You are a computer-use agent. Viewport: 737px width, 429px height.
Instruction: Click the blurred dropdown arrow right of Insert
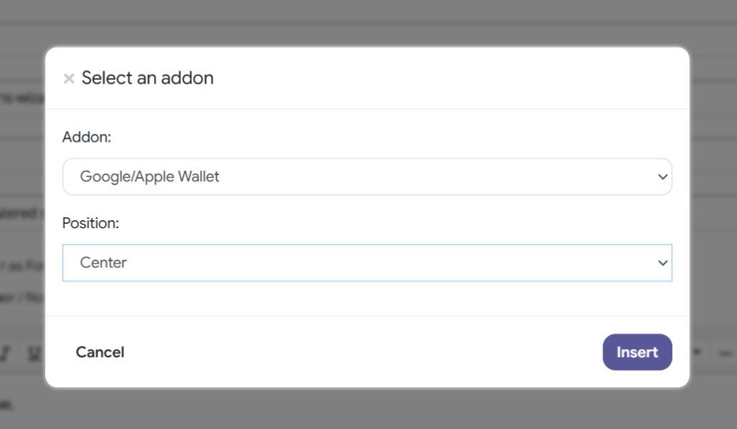(697, 352)
